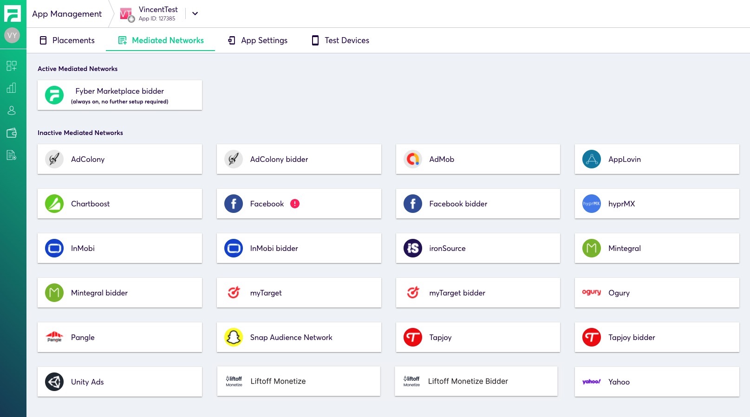Select the ironSource network label
Viewport: 750px width, 417px height.
coord(447,248)
